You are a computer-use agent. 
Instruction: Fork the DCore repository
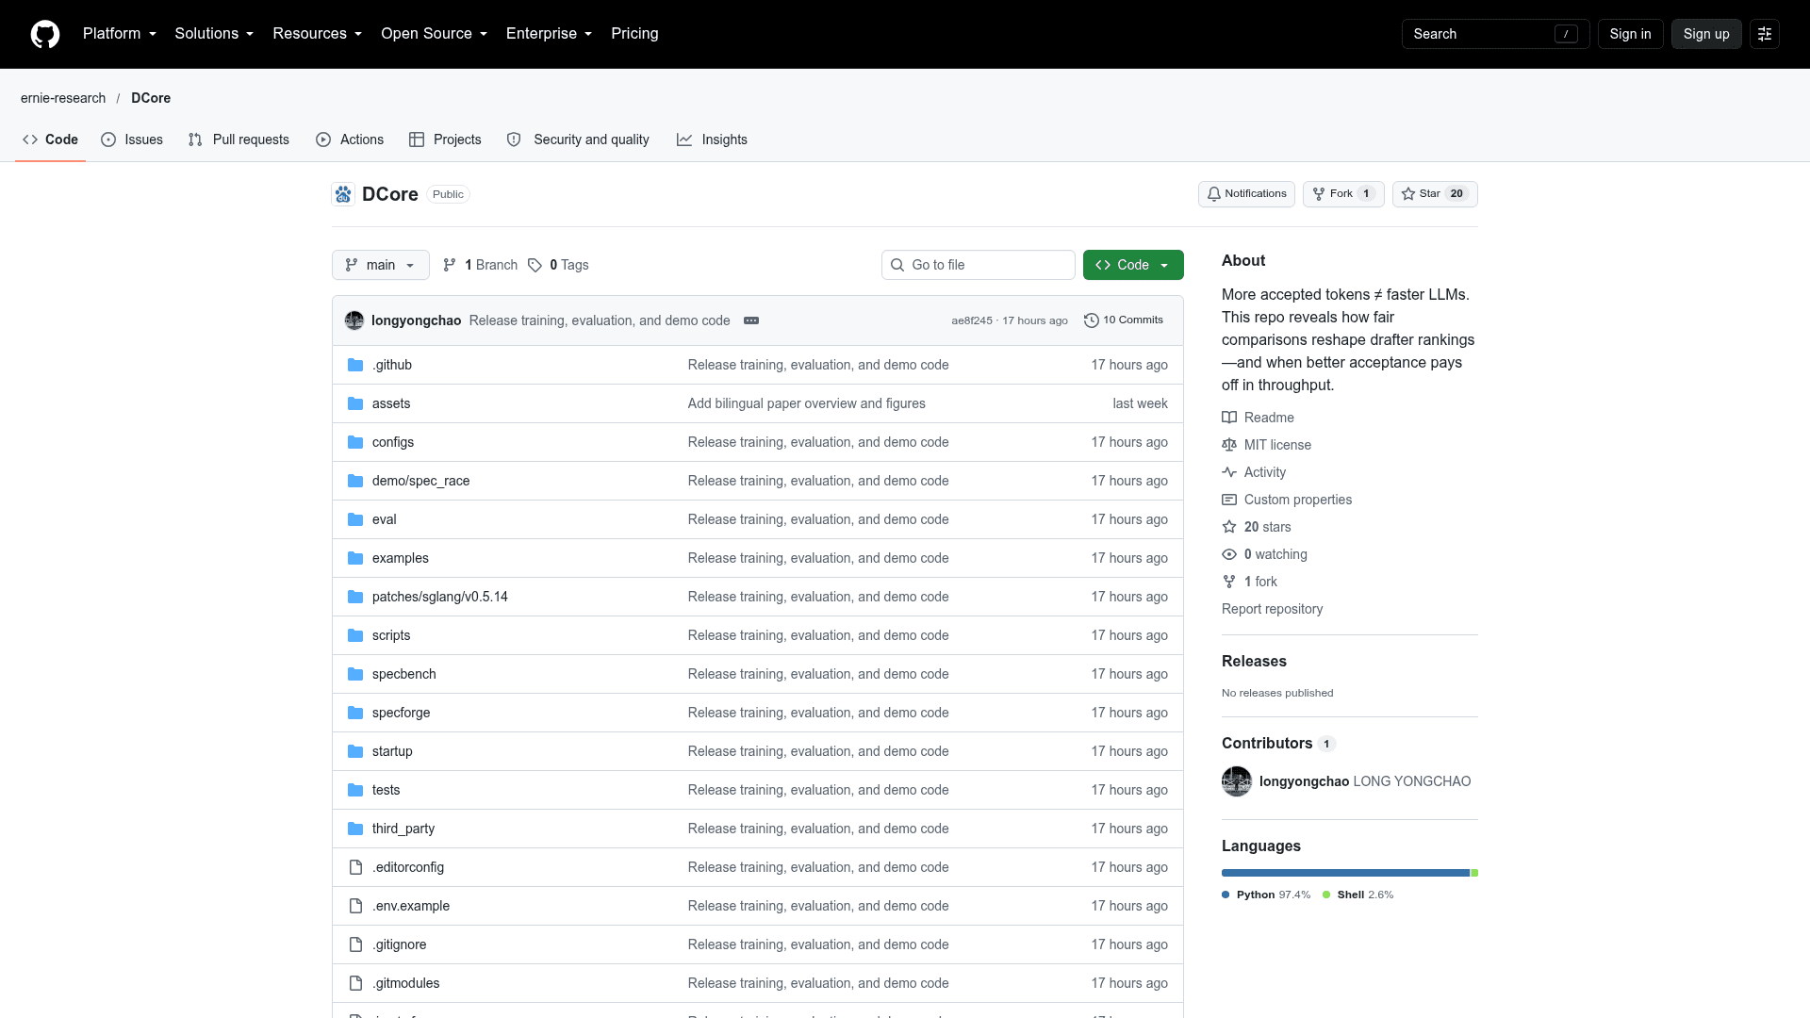coord(1343,194)
